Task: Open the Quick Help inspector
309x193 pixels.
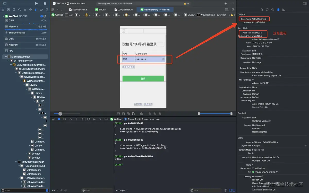Action: (272, 10)
